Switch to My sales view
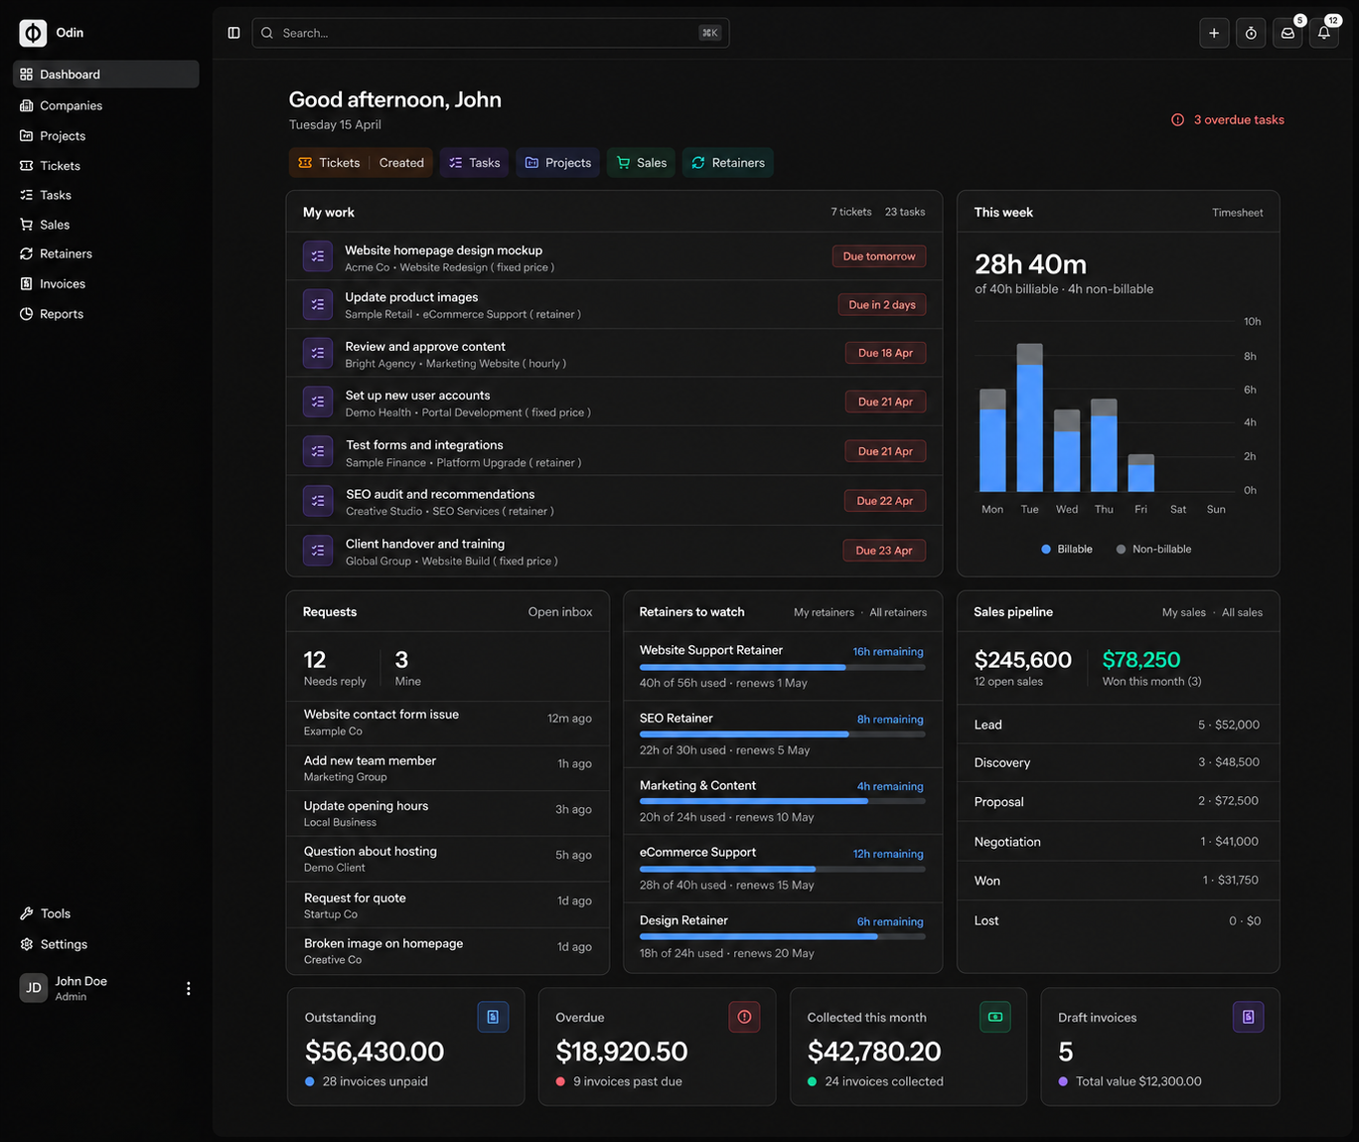 pyautogui.click(x=1184, y=612)
